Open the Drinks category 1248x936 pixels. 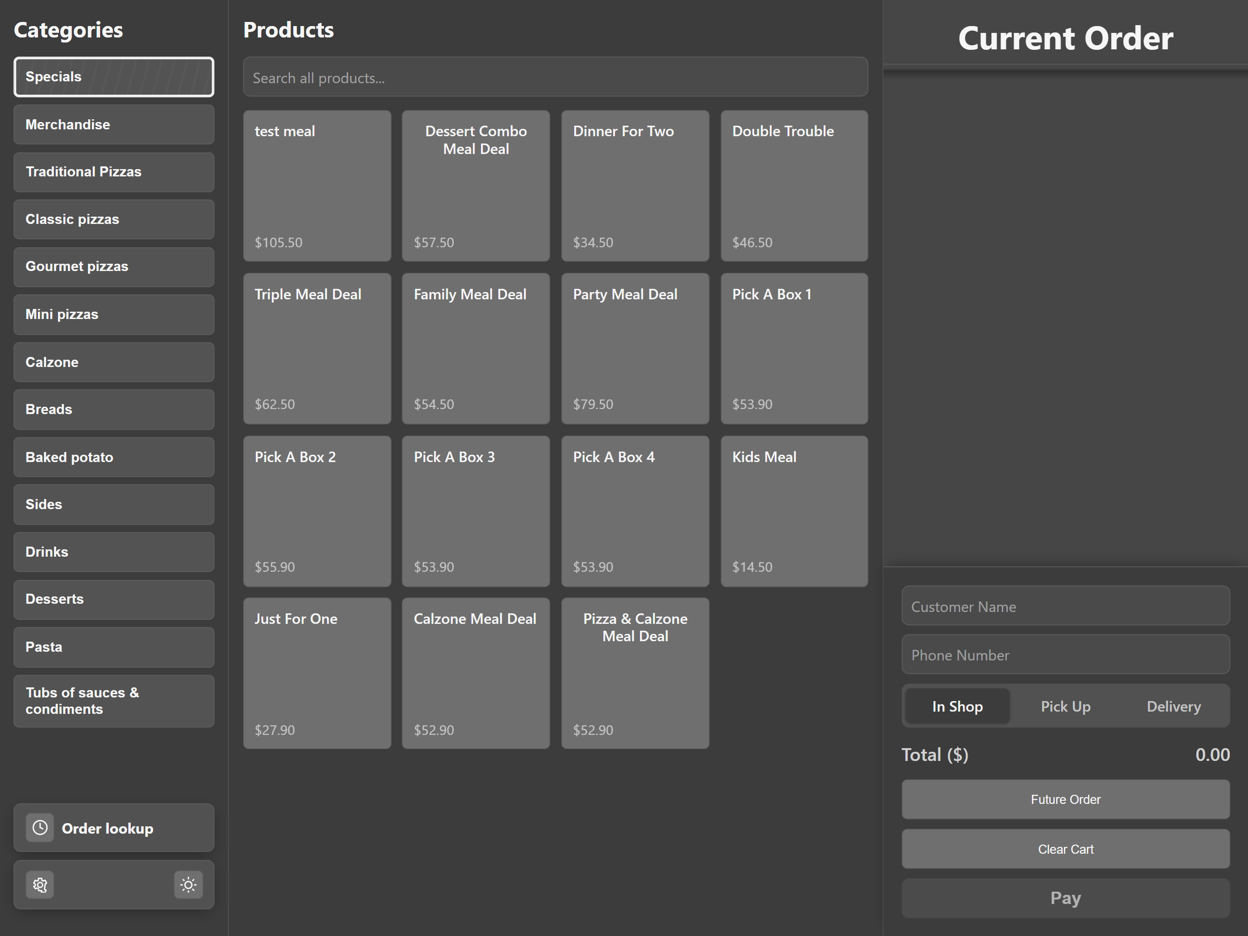[113, 552]
